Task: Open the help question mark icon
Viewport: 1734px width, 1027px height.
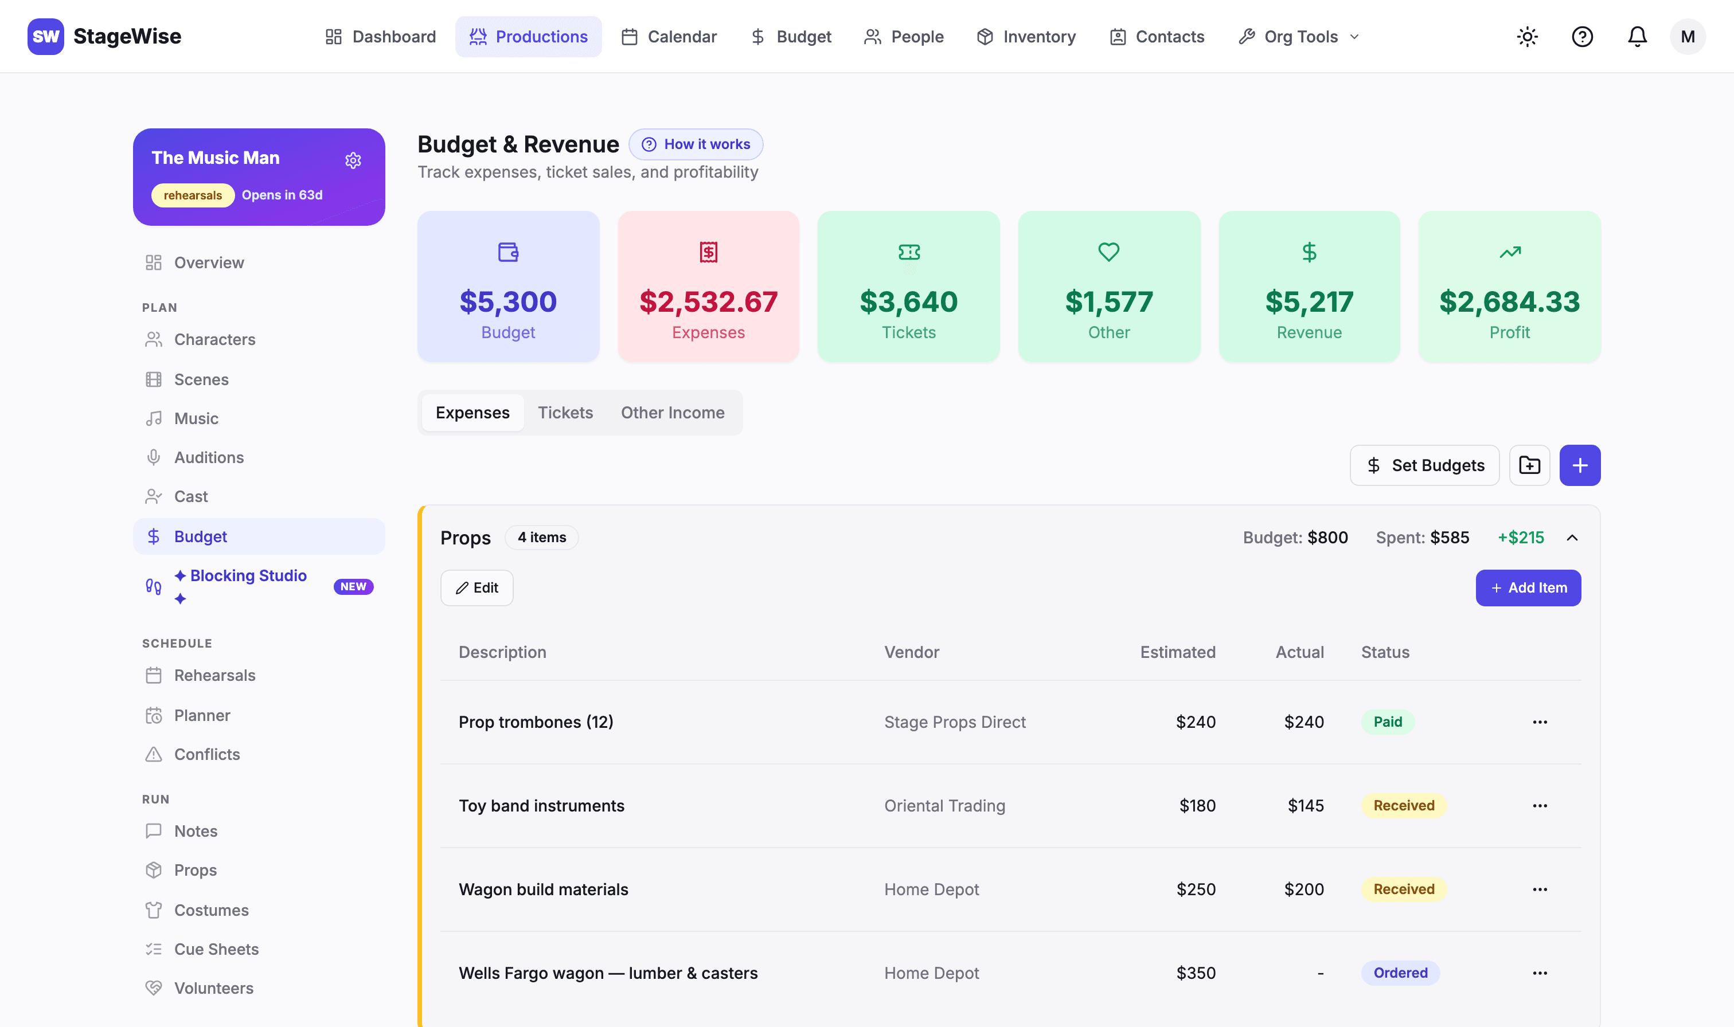Action: pyautogui.click(x=1583, y=37)
